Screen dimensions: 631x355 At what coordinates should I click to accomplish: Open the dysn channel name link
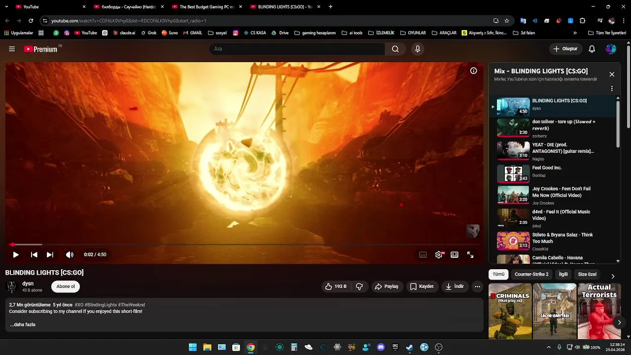[x=28, y=284]
